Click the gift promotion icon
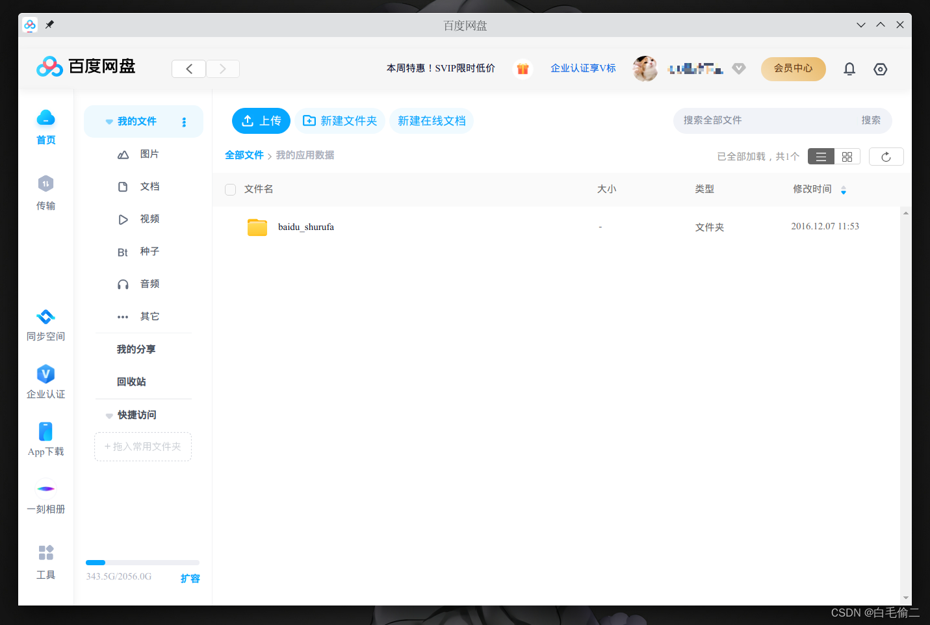The image size is (930, 625). [523, 68]
